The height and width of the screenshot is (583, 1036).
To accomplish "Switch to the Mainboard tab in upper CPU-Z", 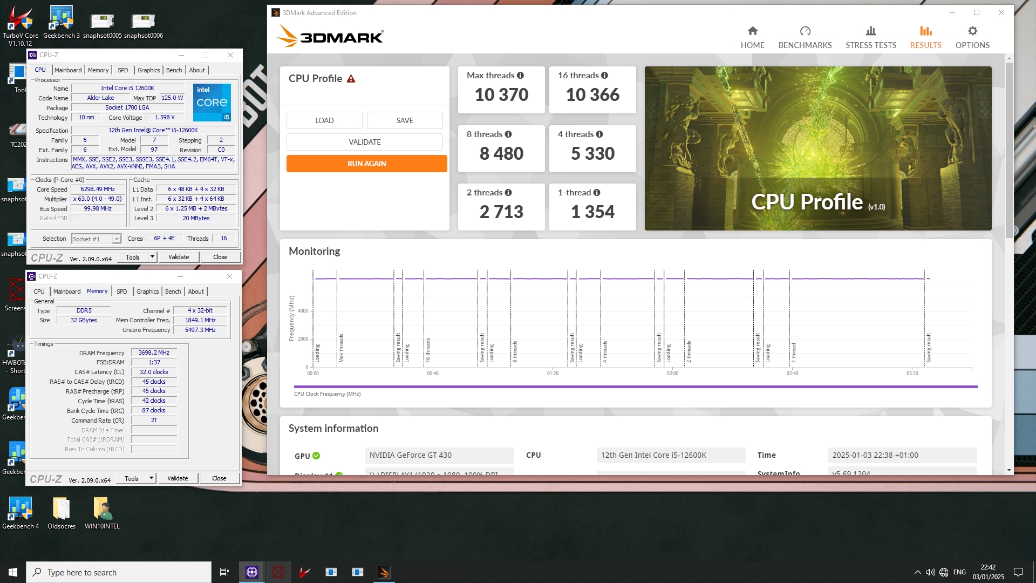I will [68, 70].
